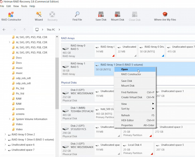Click the first RAW folder icon
Screen dimensions: 195x157
[x=13, y=99]
